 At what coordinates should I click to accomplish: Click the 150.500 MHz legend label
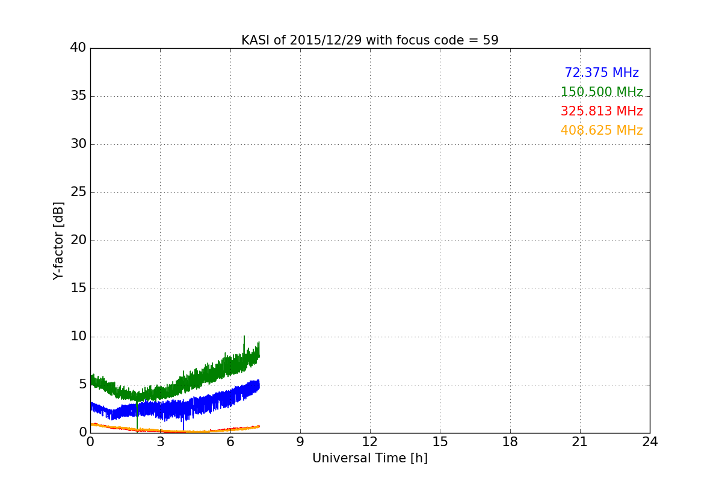tap(602, 92)
